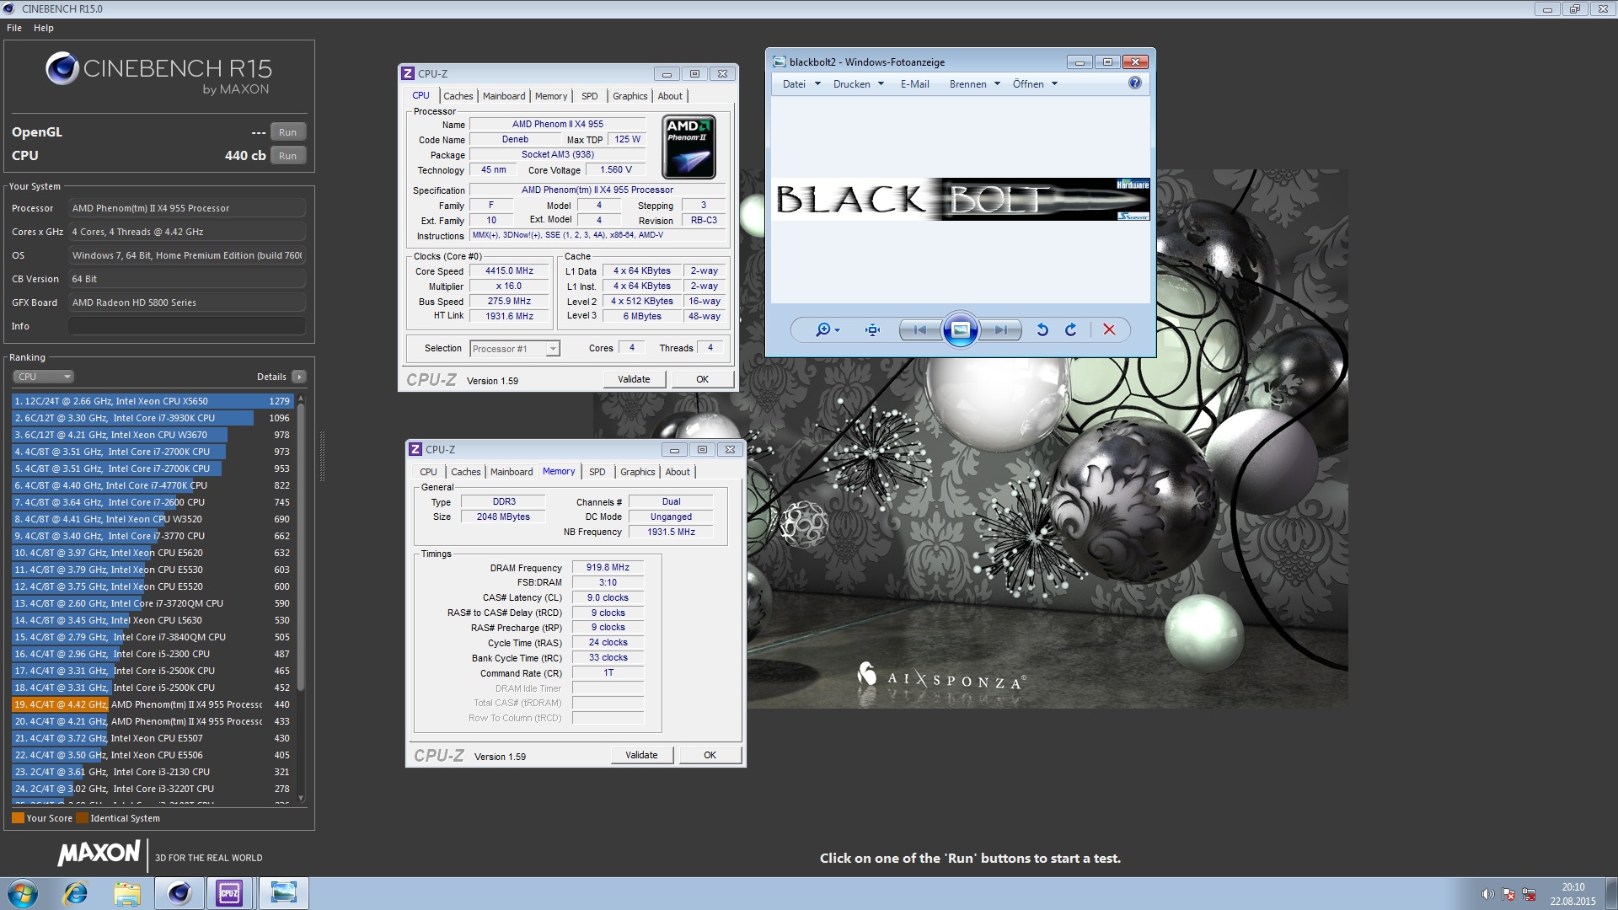The width and height of the screenshot is (1618, 910).
Task: Open the Brennen dropdown menu
Action: click(975, 84)
